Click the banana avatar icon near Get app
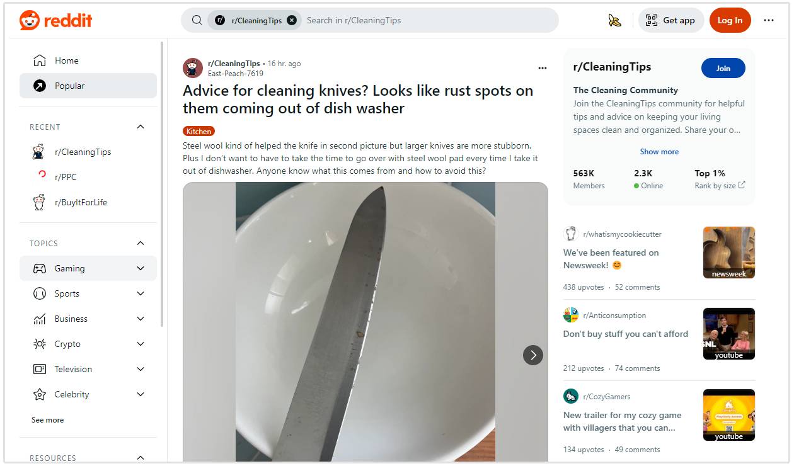The height and width of the screenshot is (466, 794). pyautogui.click(x=615, y=20)
